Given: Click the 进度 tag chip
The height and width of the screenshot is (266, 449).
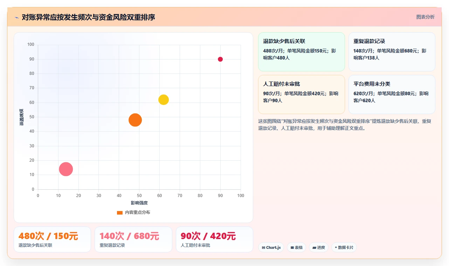Looking at the screenshot, I should tap(318, 247).
